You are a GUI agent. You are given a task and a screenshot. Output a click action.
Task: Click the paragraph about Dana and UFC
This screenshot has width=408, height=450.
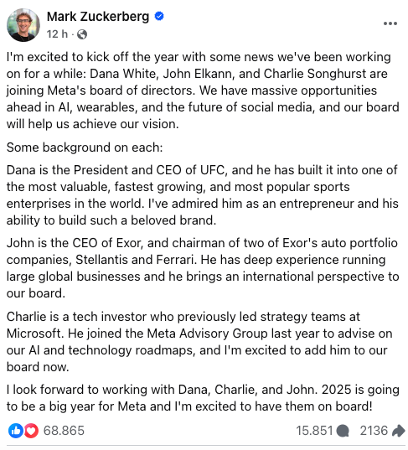[x=203, y=195]
